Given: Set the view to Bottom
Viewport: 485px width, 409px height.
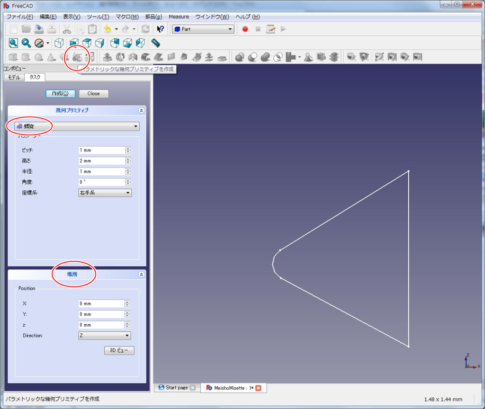Looking at the screenshot, I should tap(127, 43).
